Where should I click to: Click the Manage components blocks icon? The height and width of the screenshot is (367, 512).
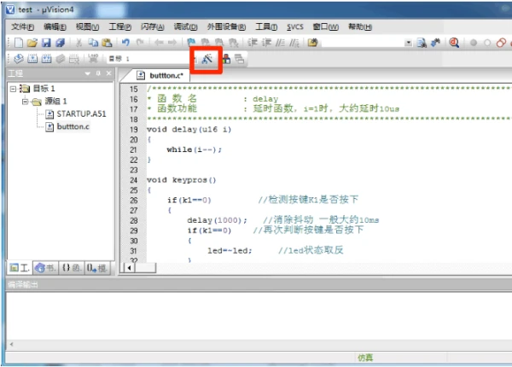point(226,59)
